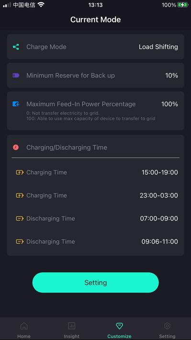The width and height of the screenshot is (191, 340).
Task: Tap the battery icon beside 07:00-09:00 discharging
Action: pyautogui.click(x=20, y=218)
